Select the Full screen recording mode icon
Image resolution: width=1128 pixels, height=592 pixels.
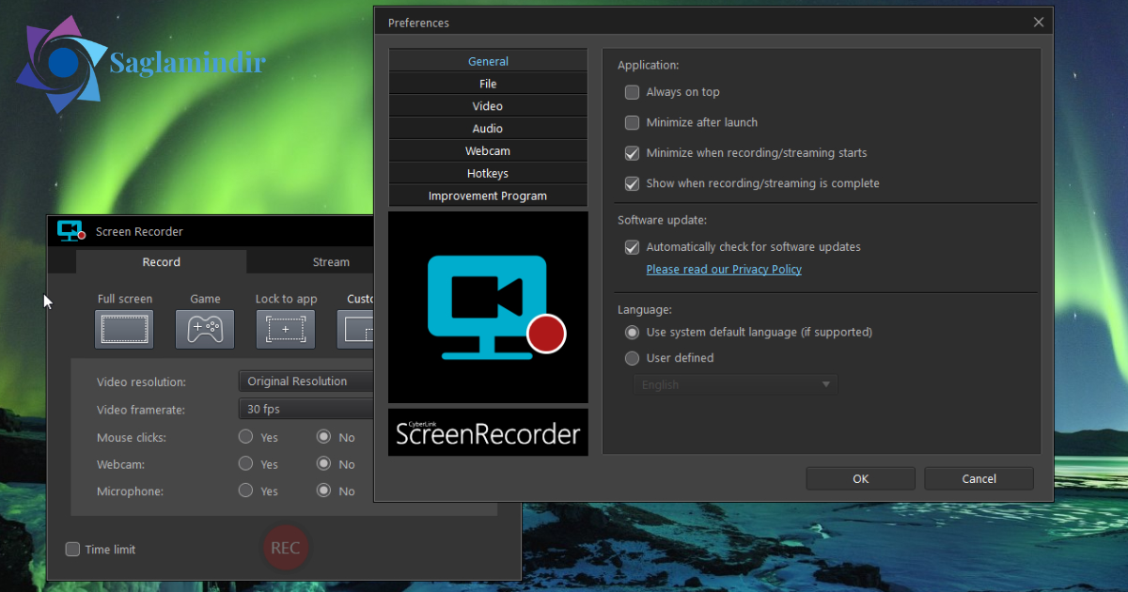[x=124, y=329]
